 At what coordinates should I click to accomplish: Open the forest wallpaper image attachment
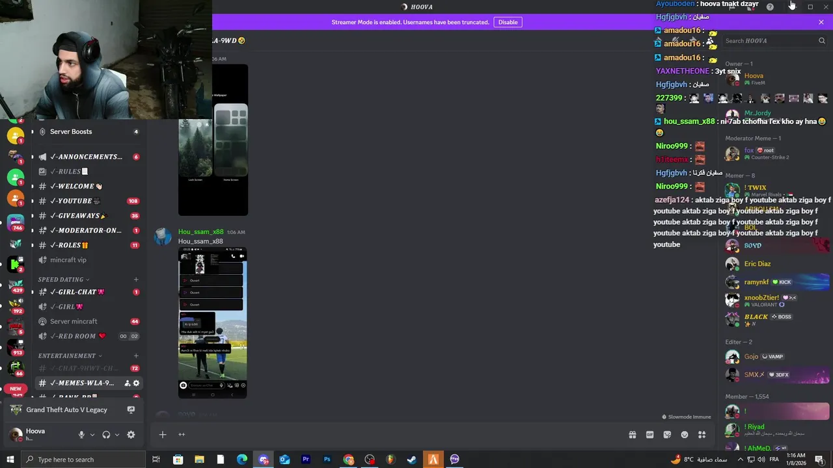click(213, 140)
